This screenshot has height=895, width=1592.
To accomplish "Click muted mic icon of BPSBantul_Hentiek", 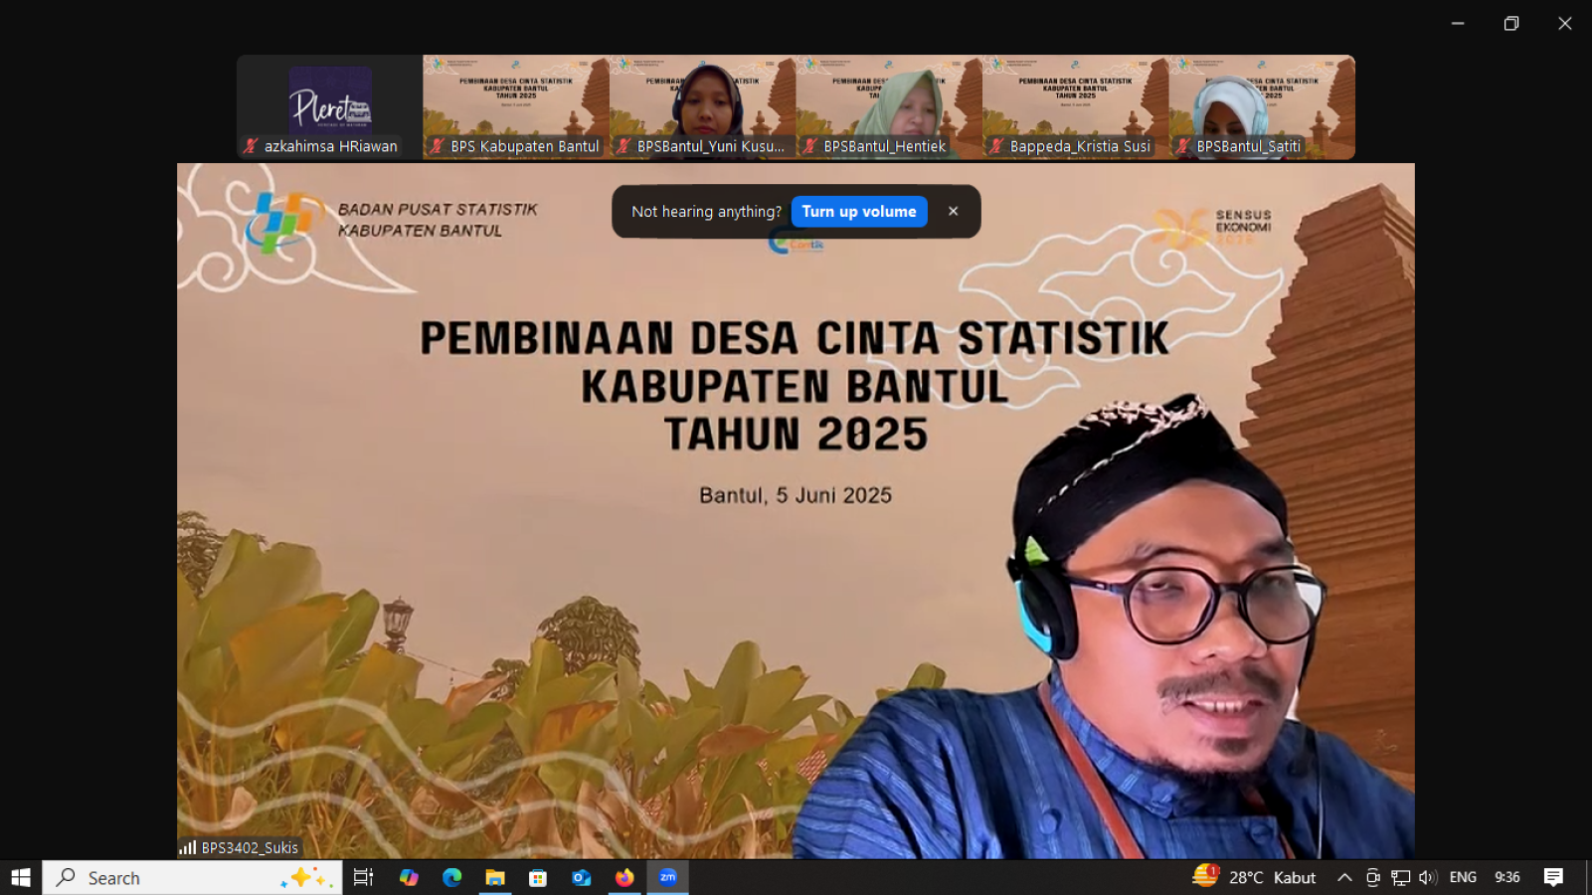I will [809, 146].
